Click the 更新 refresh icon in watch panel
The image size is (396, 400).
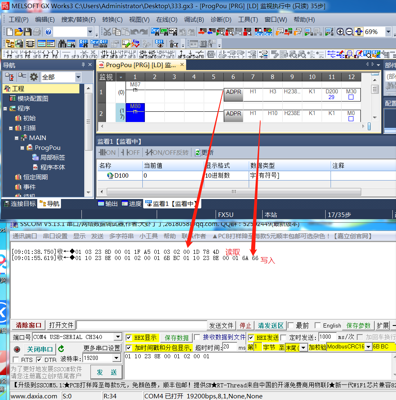(198, 153)
